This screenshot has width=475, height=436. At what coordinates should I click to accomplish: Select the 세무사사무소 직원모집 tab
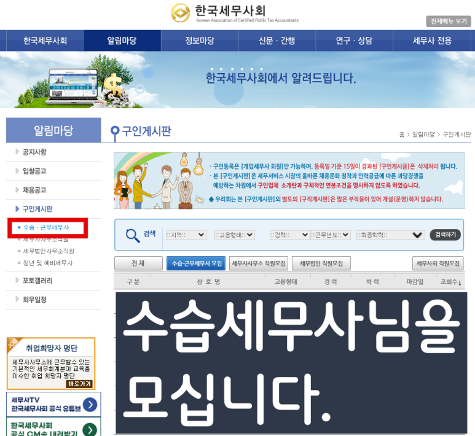259,263
